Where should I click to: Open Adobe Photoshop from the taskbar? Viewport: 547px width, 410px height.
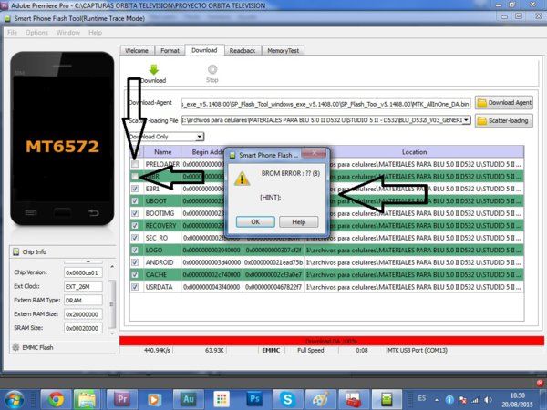pyautogui.click(x=254, y=399)
